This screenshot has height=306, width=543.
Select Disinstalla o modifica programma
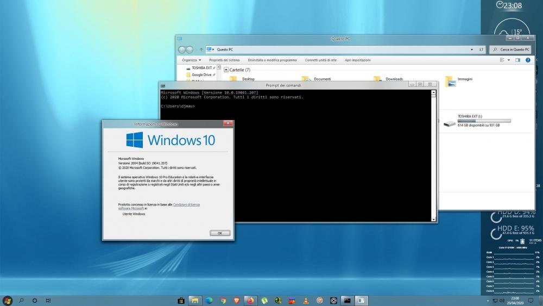272,60
